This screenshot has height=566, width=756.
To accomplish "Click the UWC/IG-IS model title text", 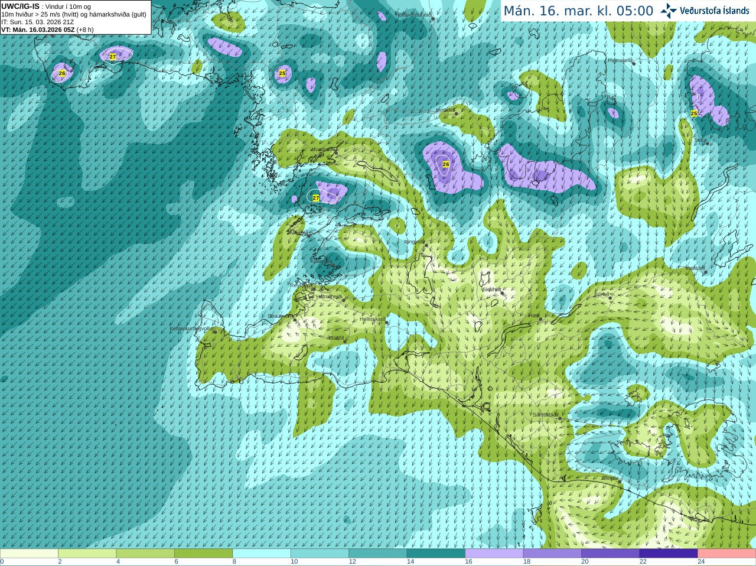I will (20, 6).
